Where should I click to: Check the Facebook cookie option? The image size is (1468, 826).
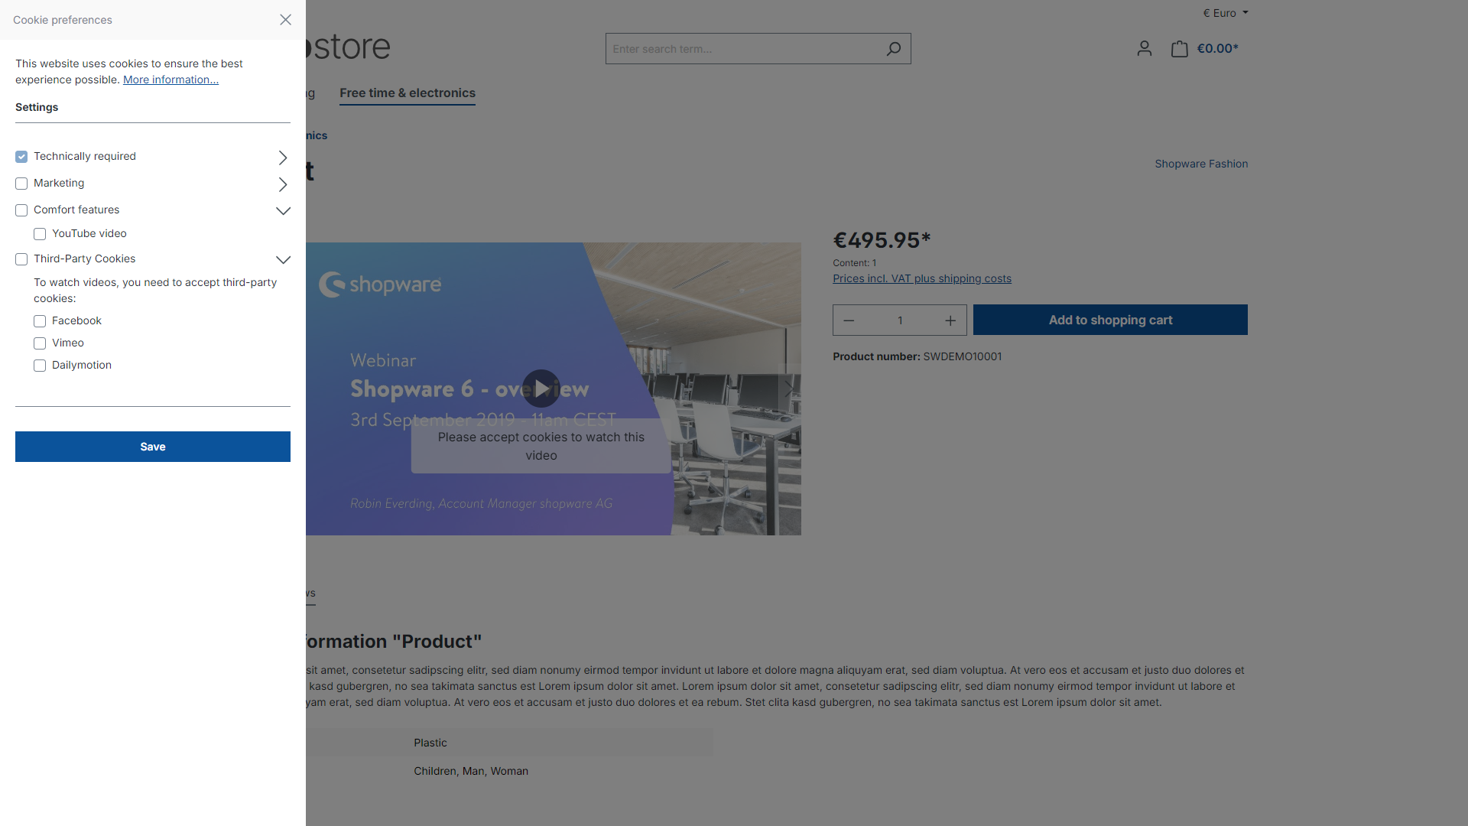40,321
